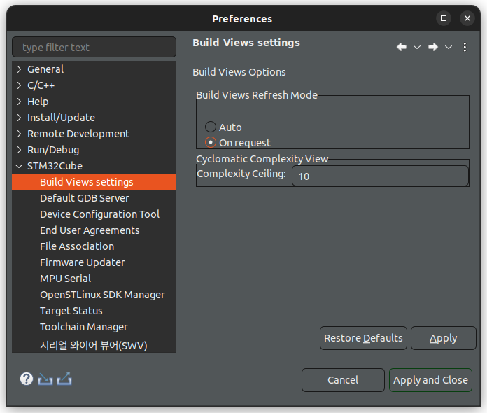Expand the General tree node
The height and width of the screenshot is (413, 487).
(x=20, y=69)
